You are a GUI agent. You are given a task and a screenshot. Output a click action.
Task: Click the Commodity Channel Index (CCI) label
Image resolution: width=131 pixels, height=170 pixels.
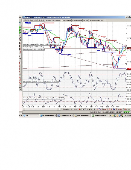[43, 98]
